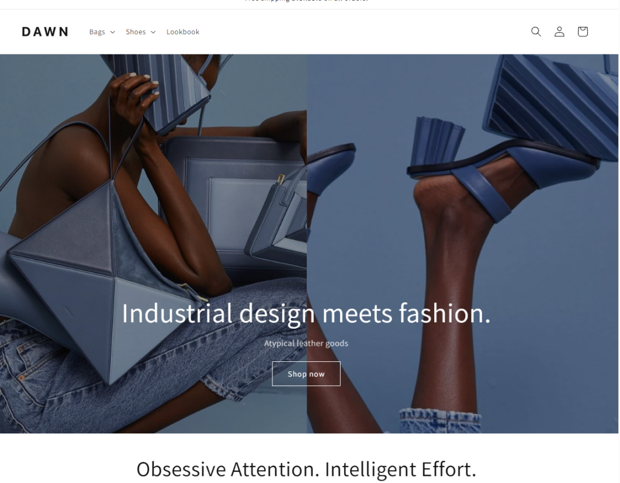
Task: Click the DAWN store logo
Action: click(x=45, y=32)
